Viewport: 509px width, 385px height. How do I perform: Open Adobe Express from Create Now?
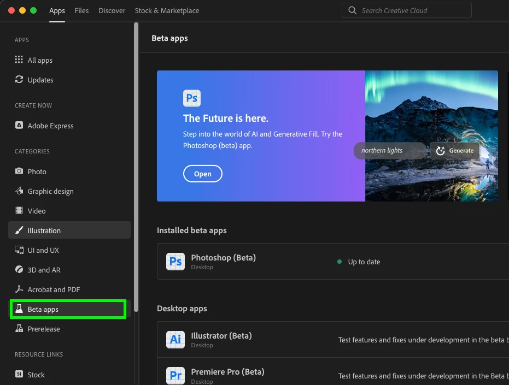(69, 126)
